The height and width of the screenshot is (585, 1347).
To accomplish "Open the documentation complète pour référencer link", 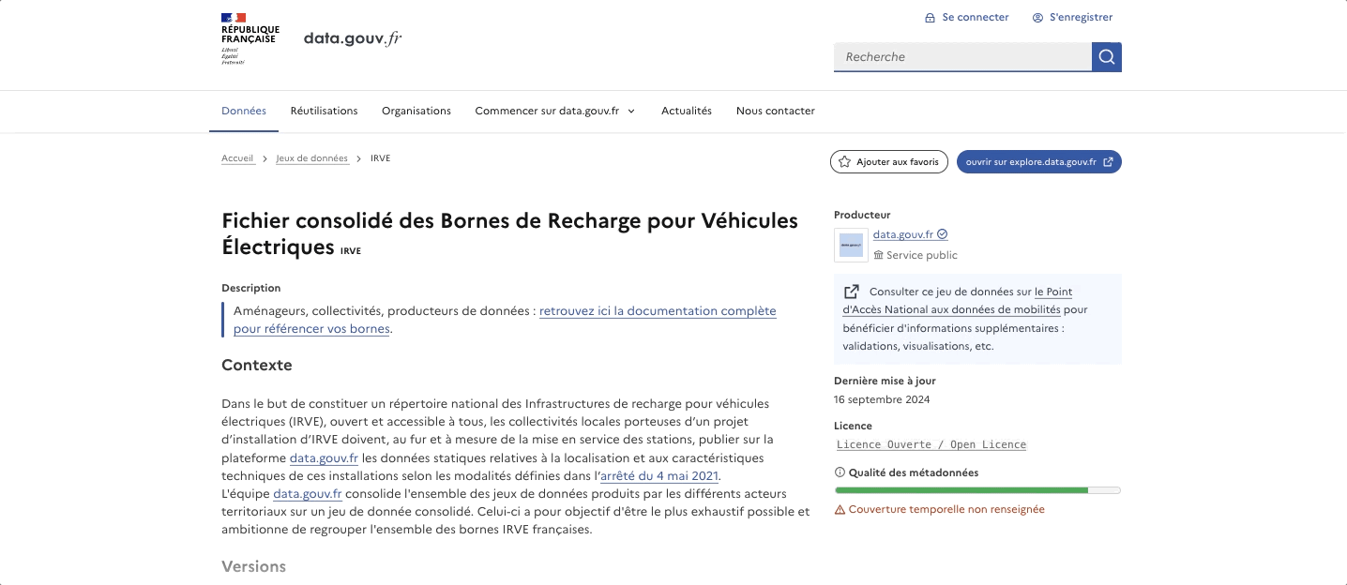I will pyautogui.click(x=505, y=320).
